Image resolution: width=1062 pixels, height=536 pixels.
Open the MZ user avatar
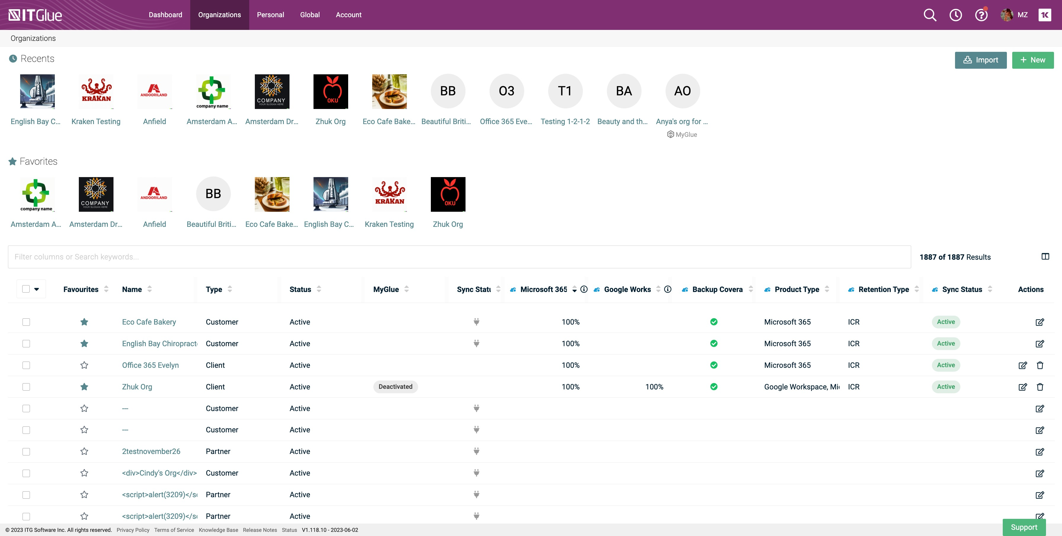point(1006,15)
